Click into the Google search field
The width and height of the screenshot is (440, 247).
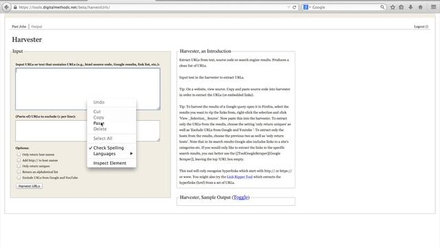[x=344, y=8]
